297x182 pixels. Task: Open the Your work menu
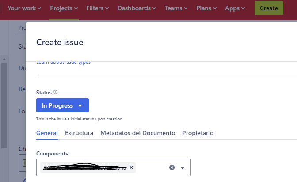pyautogui.click(x=24, y=8)
